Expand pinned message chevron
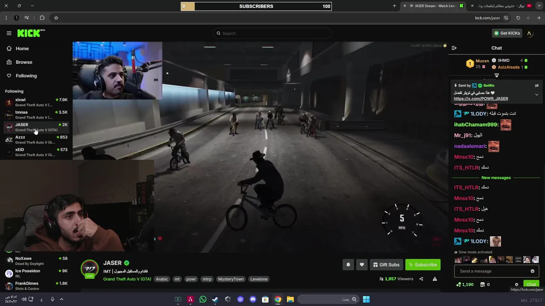The image size is (545, 306). click(536, 94)
